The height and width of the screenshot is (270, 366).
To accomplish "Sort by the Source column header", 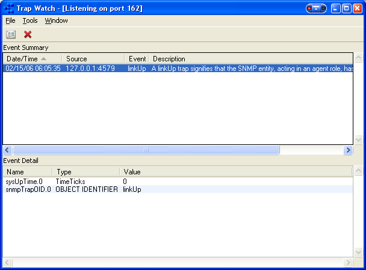I will coord(93,59).
